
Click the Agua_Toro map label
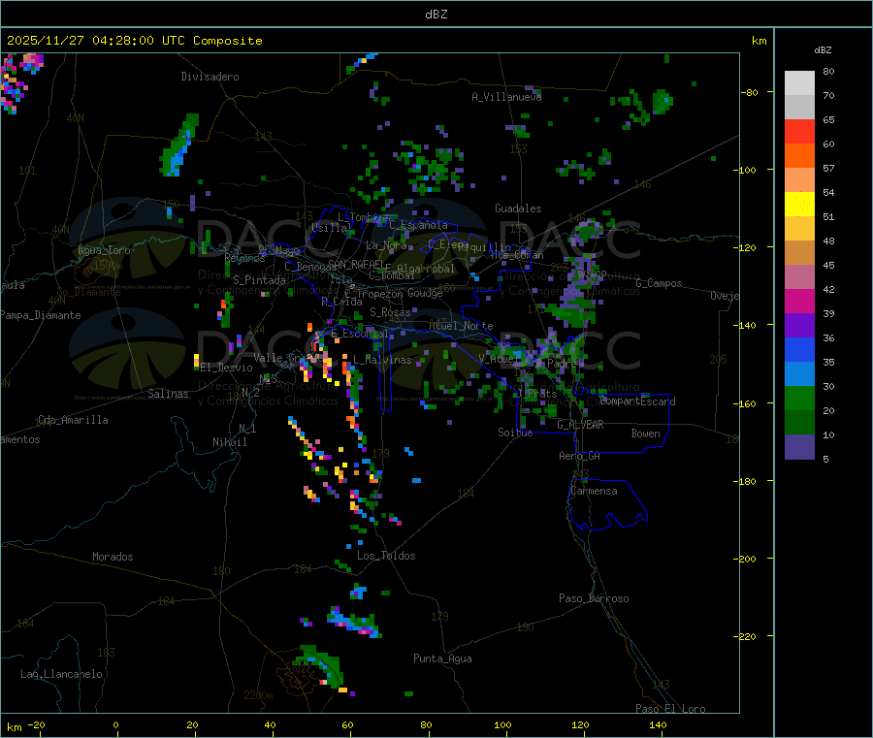coord(104,250)
